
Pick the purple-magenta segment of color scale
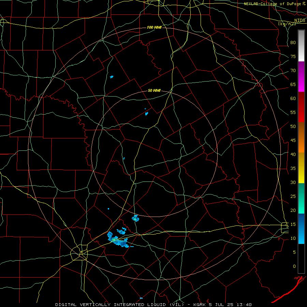click(301, 76)
